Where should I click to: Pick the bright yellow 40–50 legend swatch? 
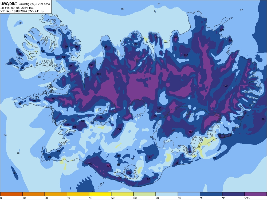[100, 194]
